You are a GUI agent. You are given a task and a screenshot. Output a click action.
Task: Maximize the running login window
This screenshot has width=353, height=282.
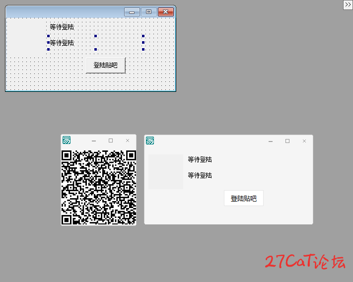(x=287, y=141)
